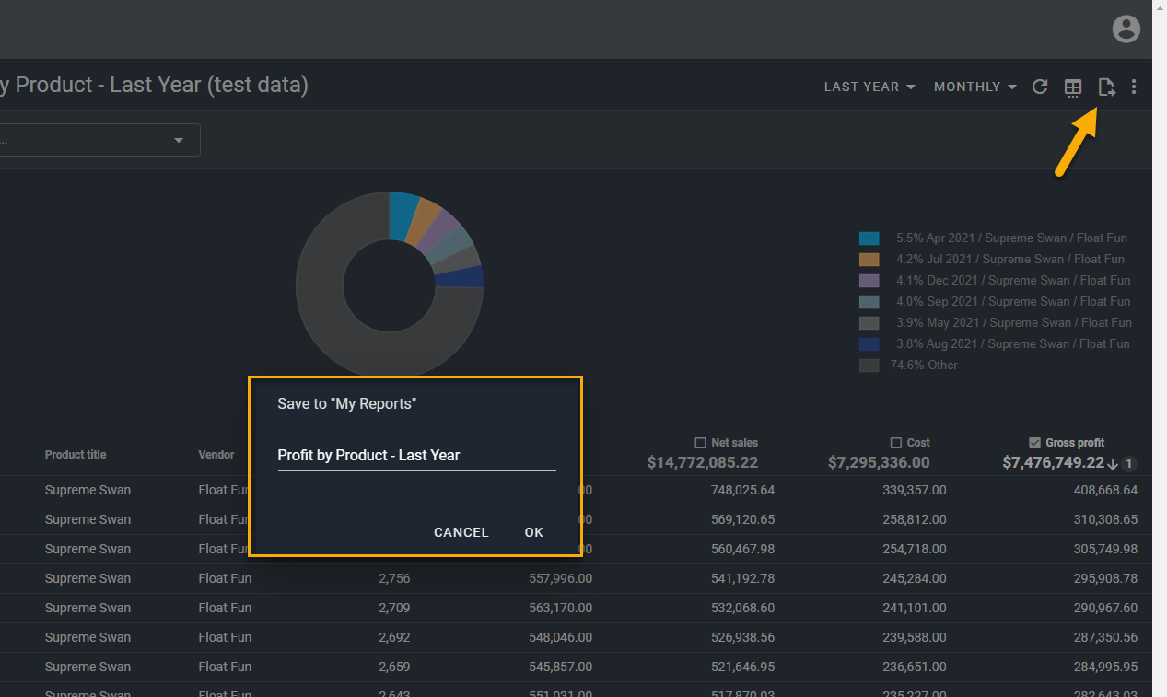Click the Vendor column header

pyautogui.click(x=216, y=455)
